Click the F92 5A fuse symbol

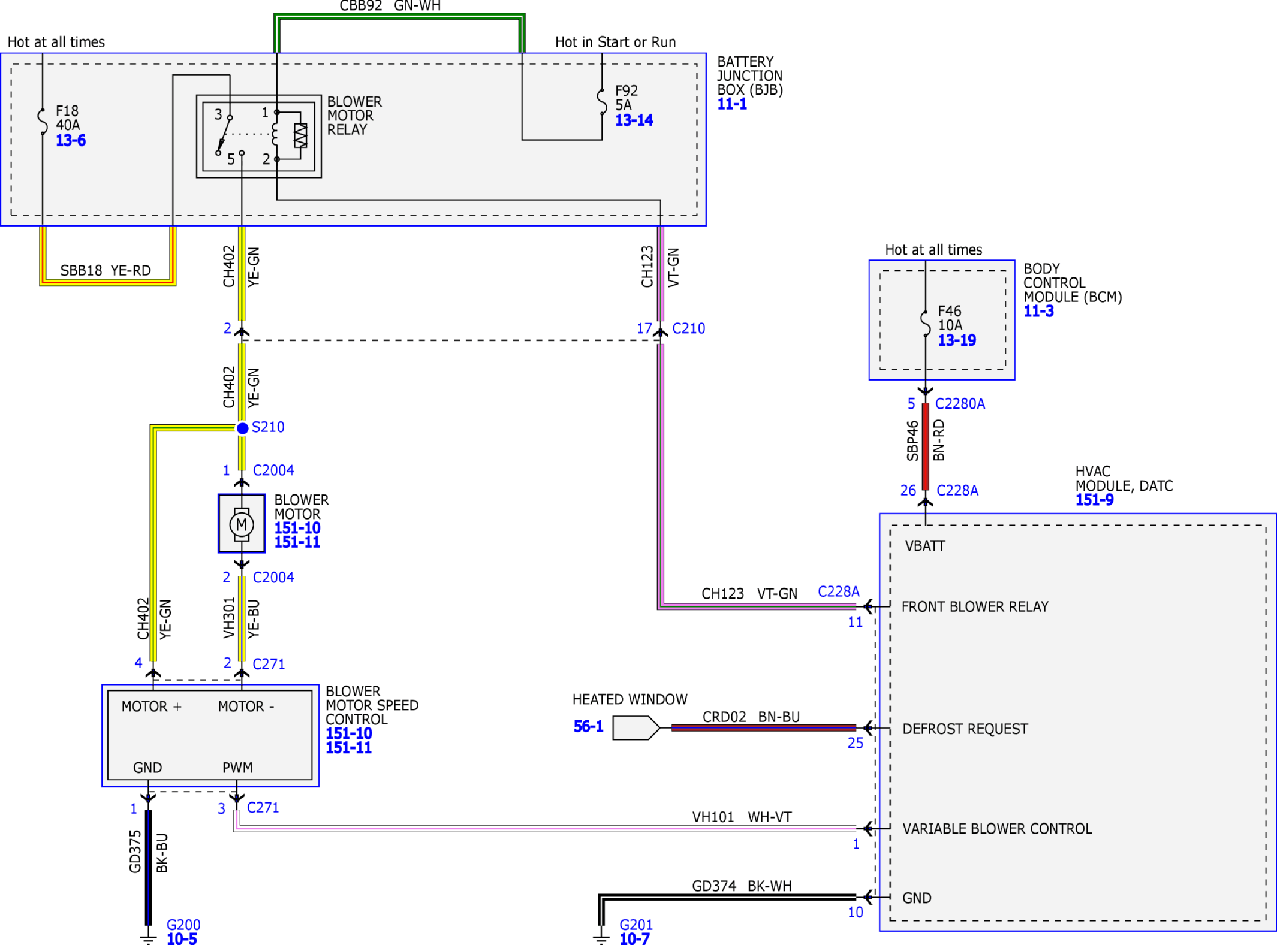602,102
